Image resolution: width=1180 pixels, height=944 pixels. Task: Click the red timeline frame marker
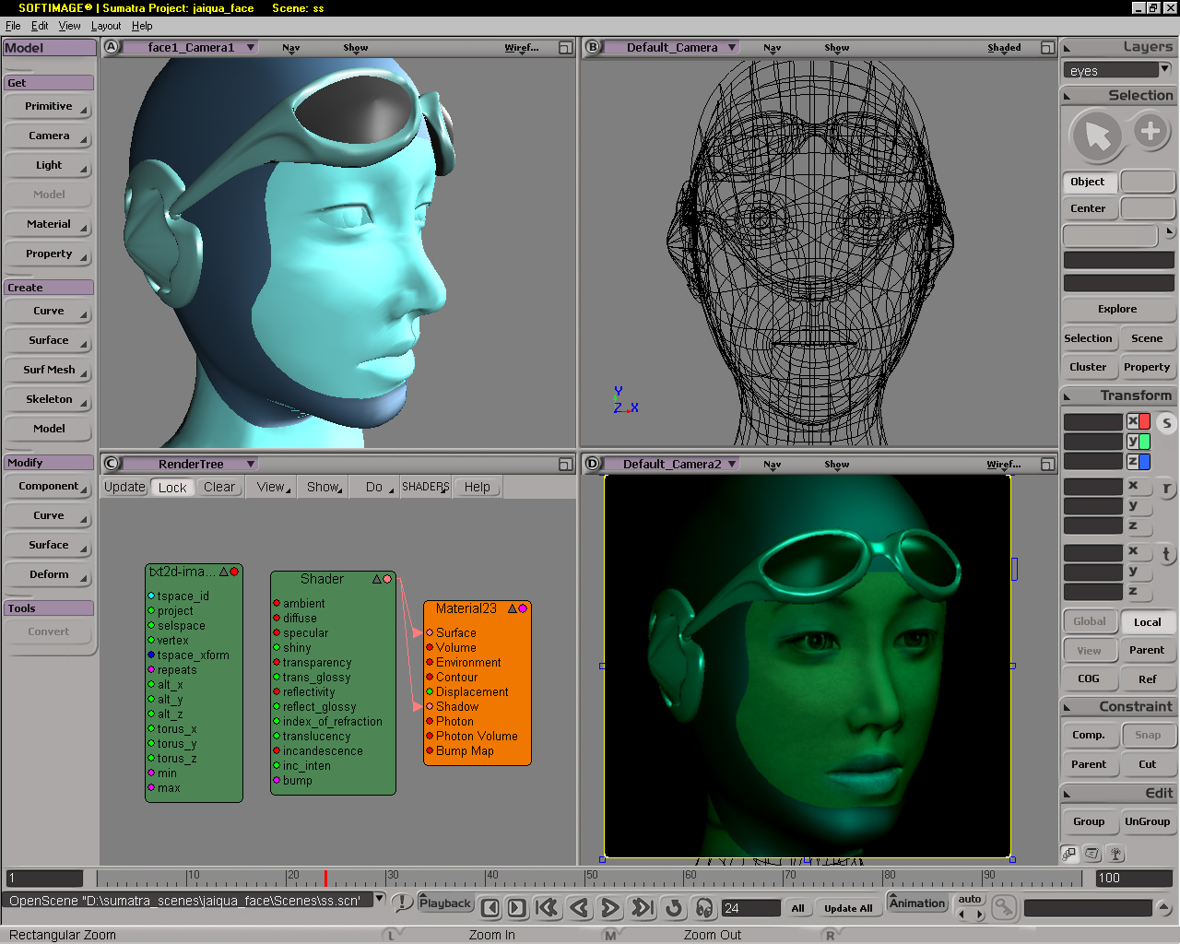pos(325,878)
